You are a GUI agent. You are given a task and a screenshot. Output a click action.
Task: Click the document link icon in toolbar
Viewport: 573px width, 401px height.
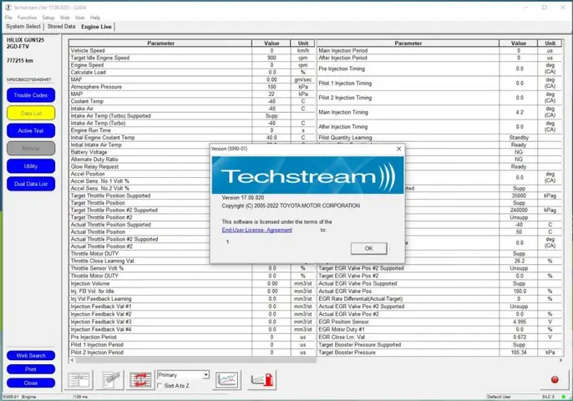pyautogui.click(x=109, y=380)
